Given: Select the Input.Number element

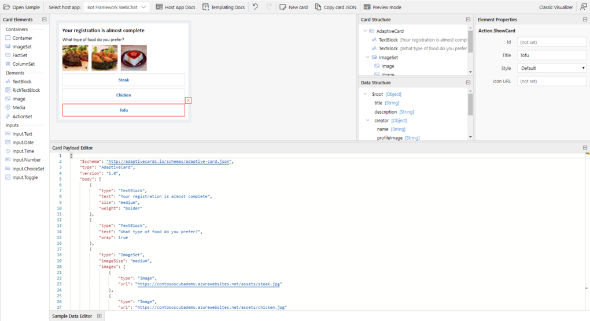Looking at the screenshot, I should click(23, 159).
